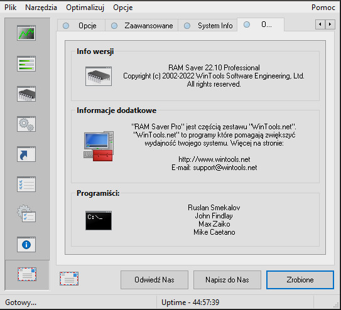
Task: Click the Programiści: heading
Action: 98,193
